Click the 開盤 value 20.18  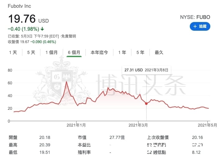[45, 137]
